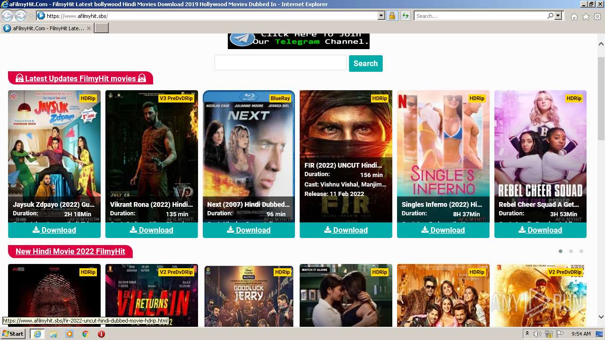Click the browser Back arrow button
Image resolution: width=605 pixels, height=340 pixels.
pos(7,16)
